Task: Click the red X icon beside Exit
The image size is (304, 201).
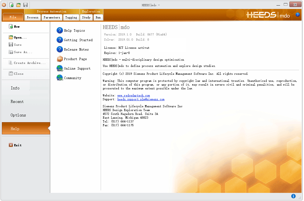Action: pyautogui.click(x=11, y=145)
